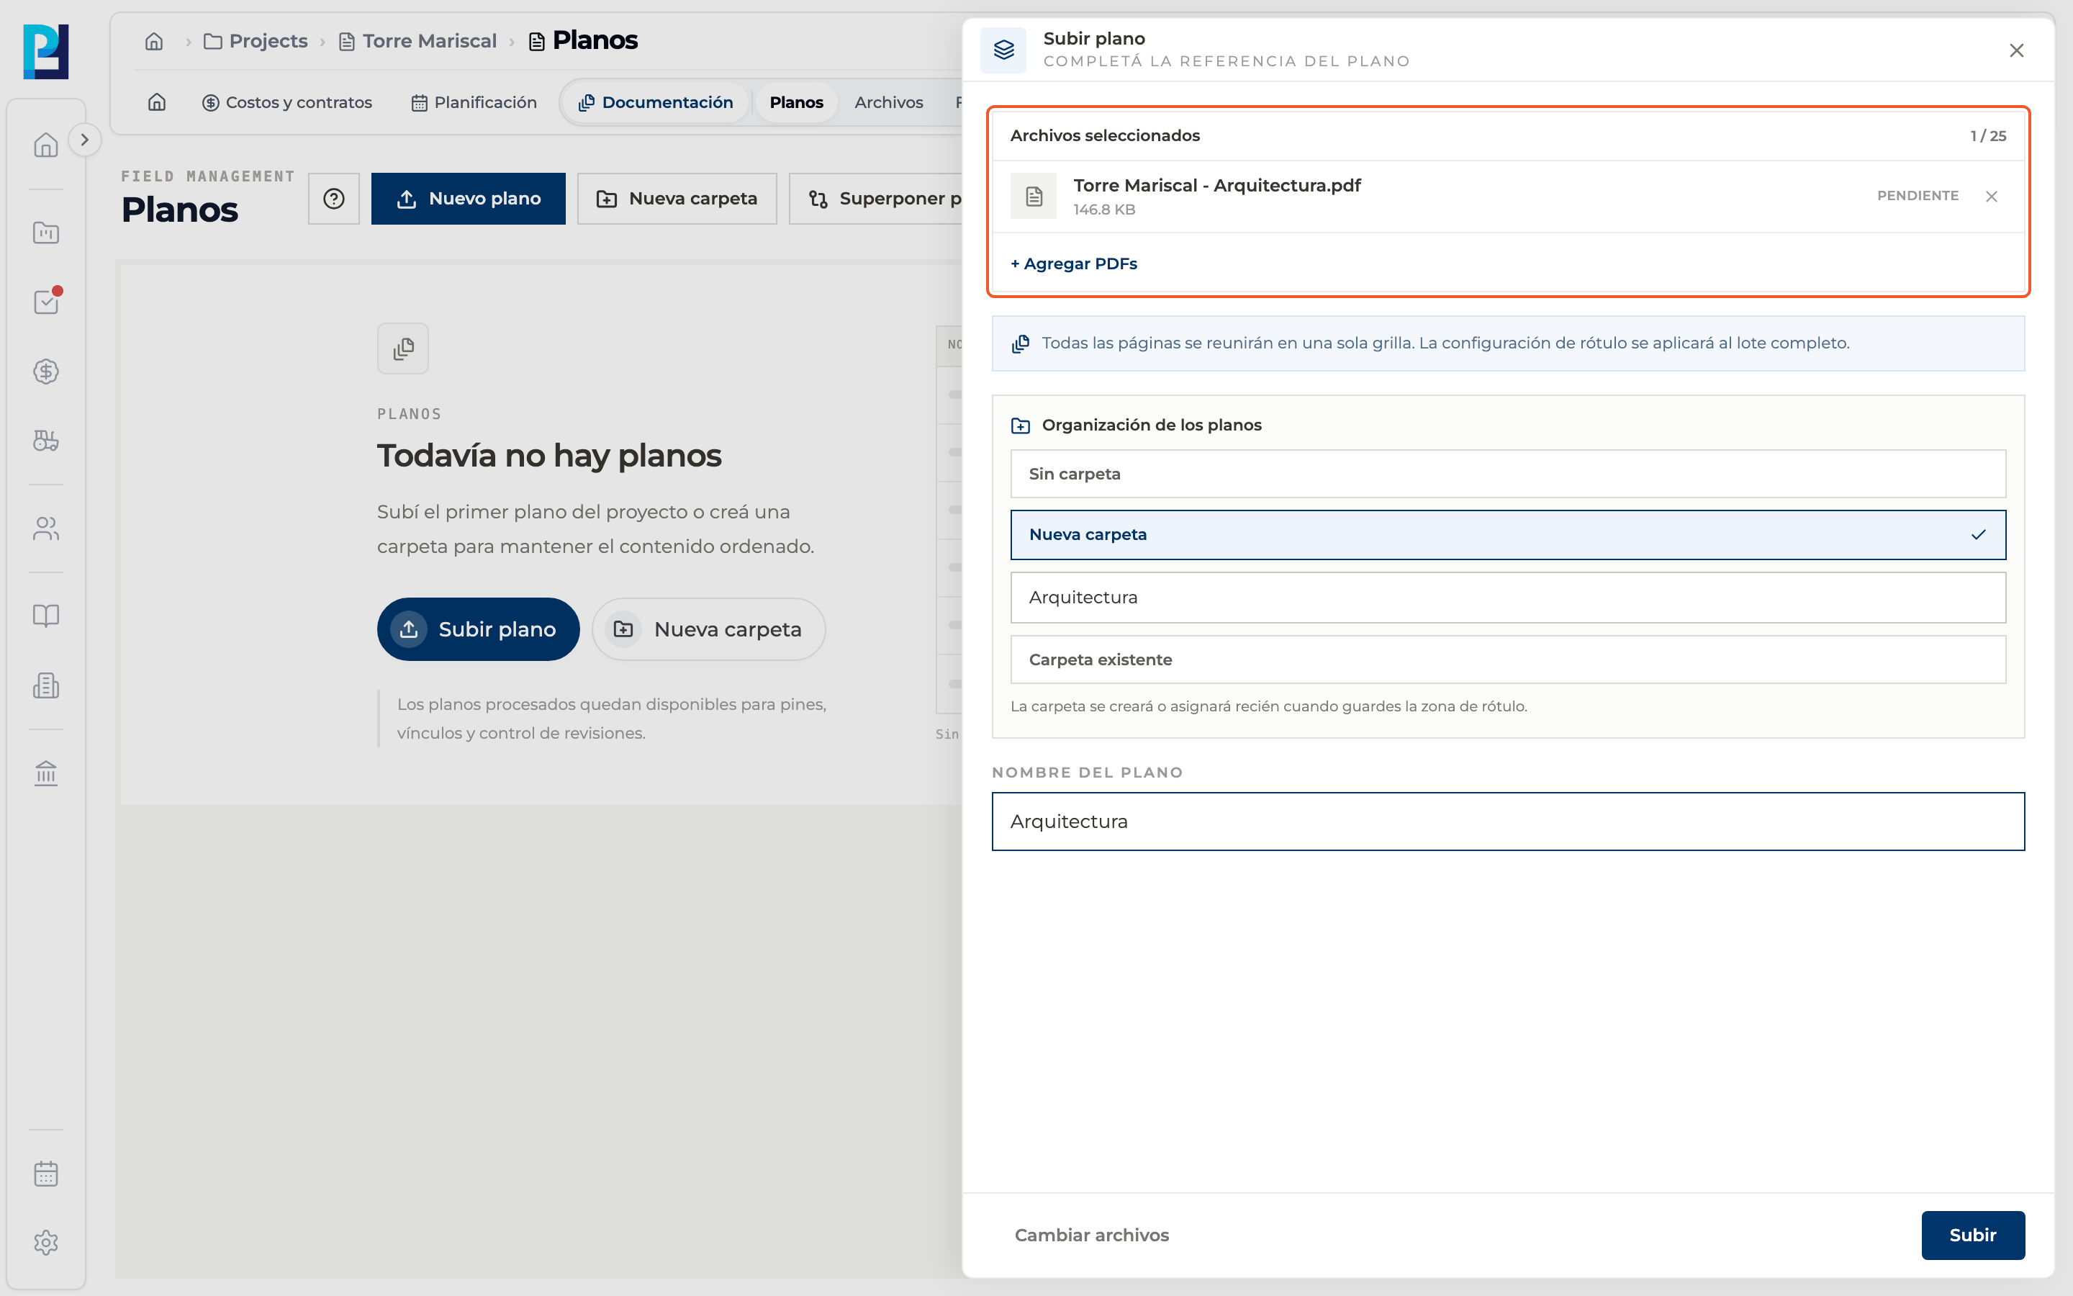Screen dimensions: 2073x1296
Task: Open the building documents icon in the sidebar
Action: point(45,685)
